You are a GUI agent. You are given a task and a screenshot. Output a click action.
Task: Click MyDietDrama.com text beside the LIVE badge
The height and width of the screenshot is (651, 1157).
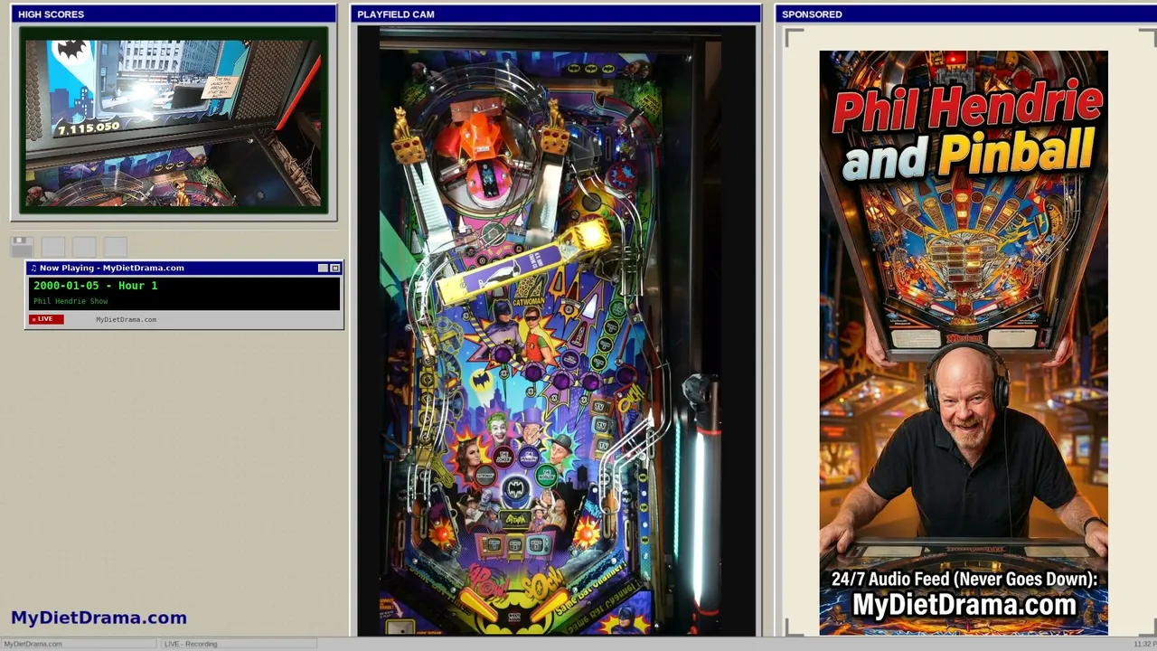pos(126,319)
